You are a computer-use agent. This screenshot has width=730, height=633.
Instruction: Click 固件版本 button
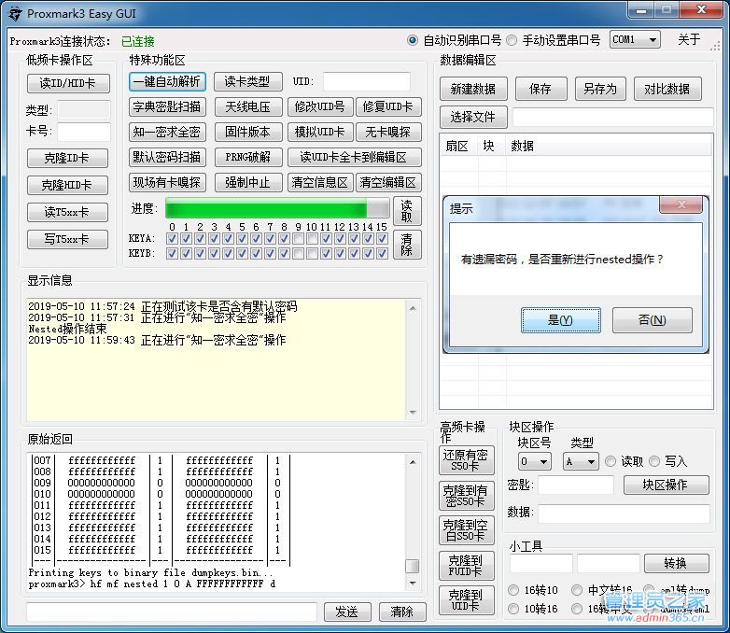pos(248,133)
